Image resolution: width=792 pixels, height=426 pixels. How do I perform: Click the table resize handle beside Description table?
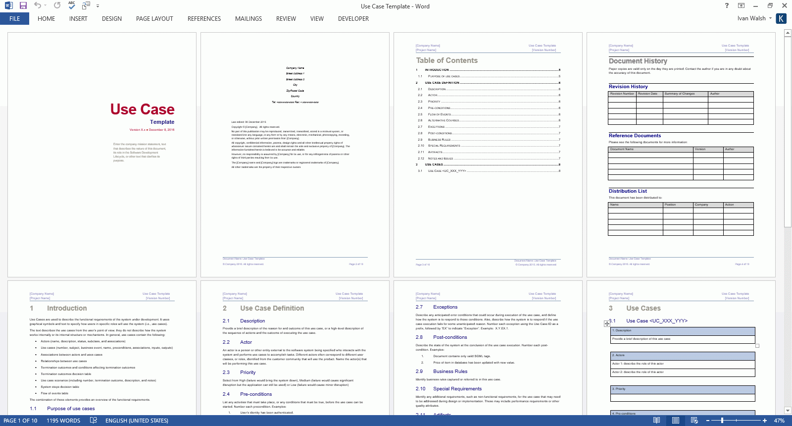757,346
